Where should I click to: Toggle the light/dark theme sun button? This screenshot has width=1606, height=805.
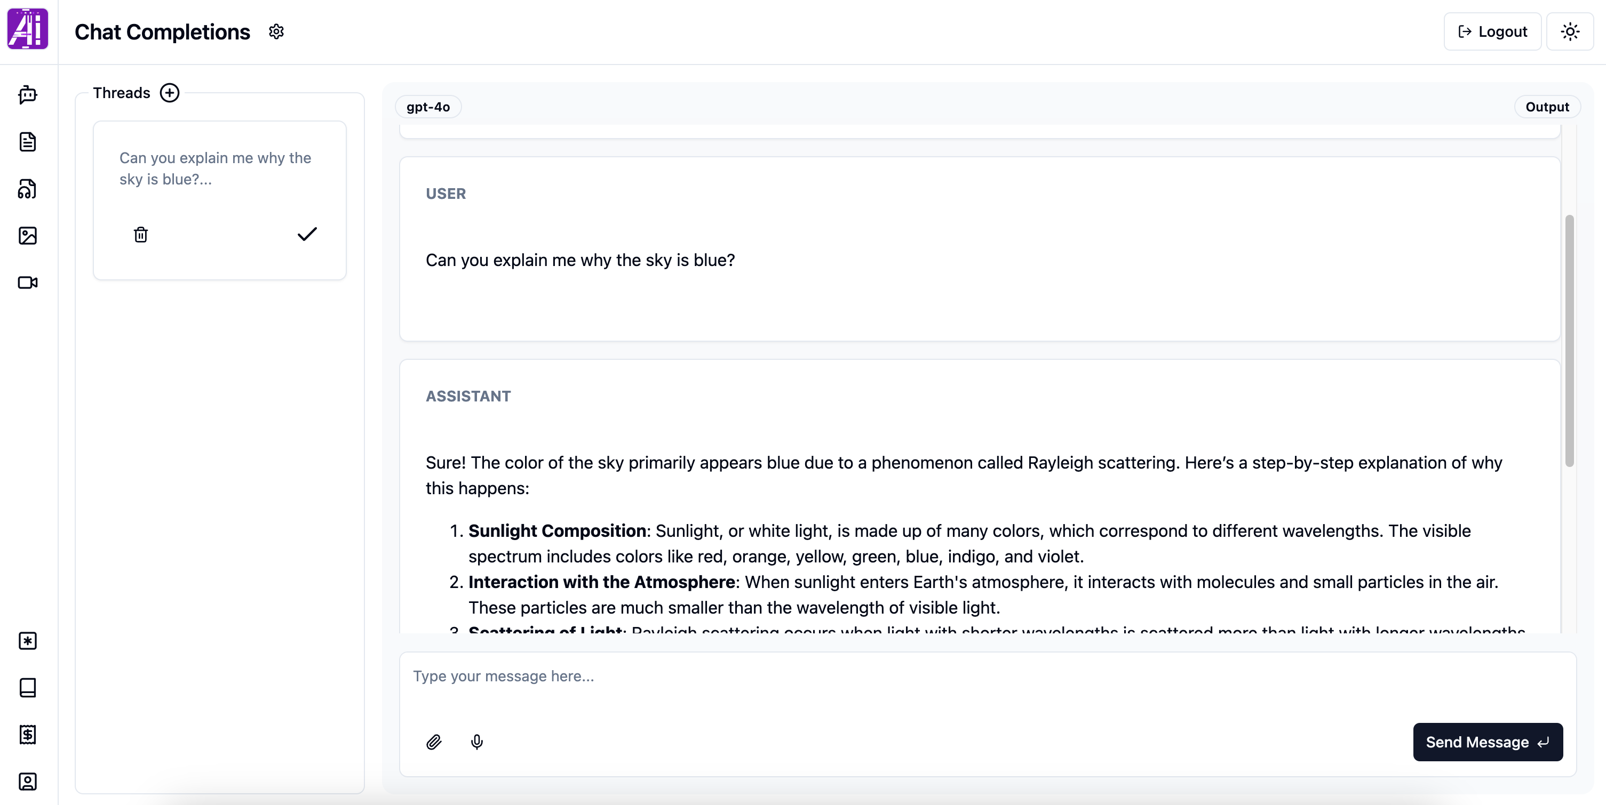click(x=1570, y=32)
